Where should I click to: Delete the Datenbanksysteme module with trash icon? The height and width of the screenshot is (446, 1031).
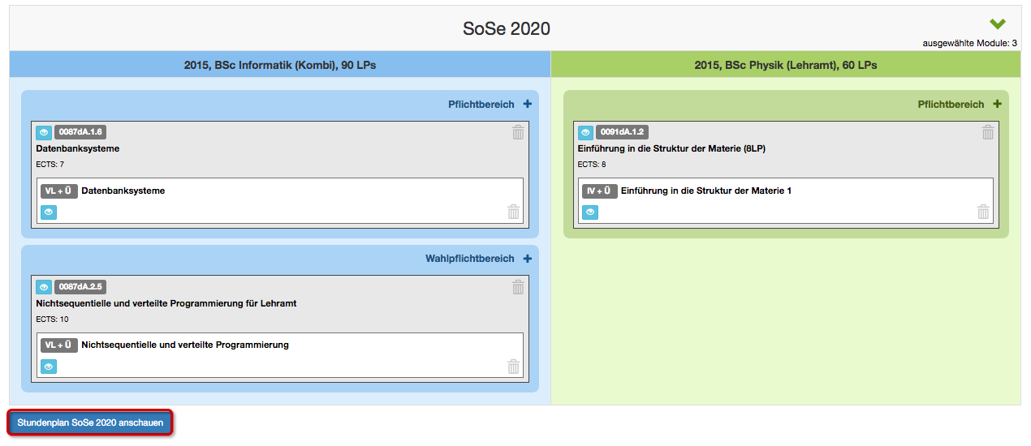pos(518,132)
